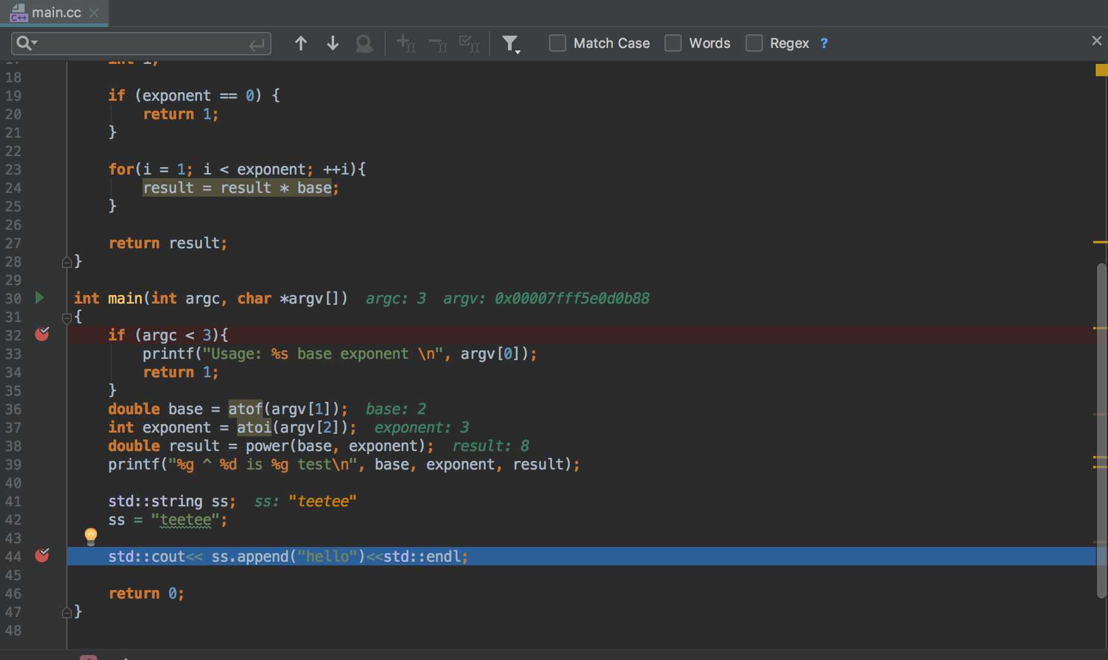Close the main.cc tab
The height and width of the screenshot is (660, 1108).
tap(94, 12)
